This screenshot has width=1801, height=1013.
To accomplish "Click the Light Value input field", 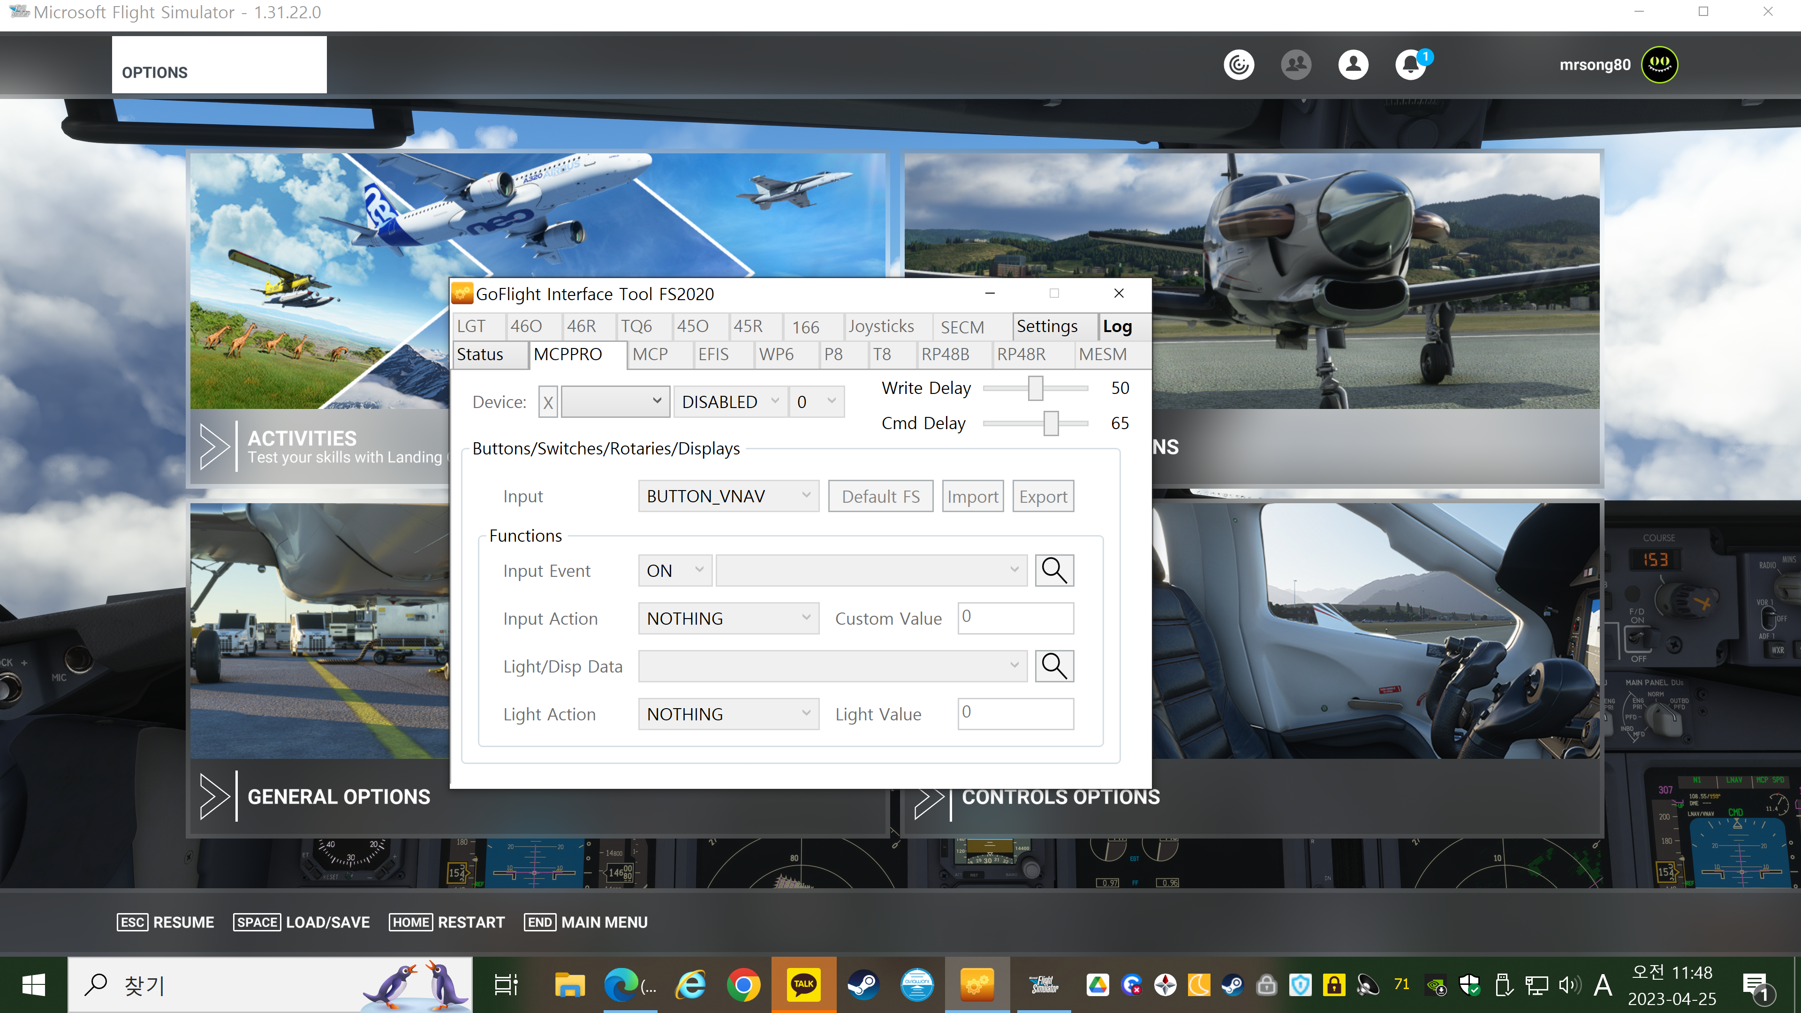I will (x=1016, y=713).
